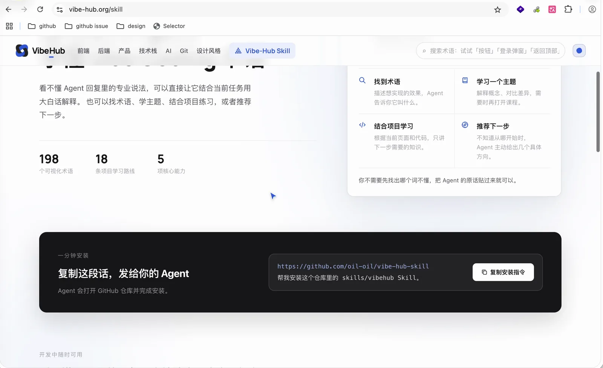This screenshot has width=603, height=368.
Task: Click the code icon next to 结合项目学习
Action: 362,125
